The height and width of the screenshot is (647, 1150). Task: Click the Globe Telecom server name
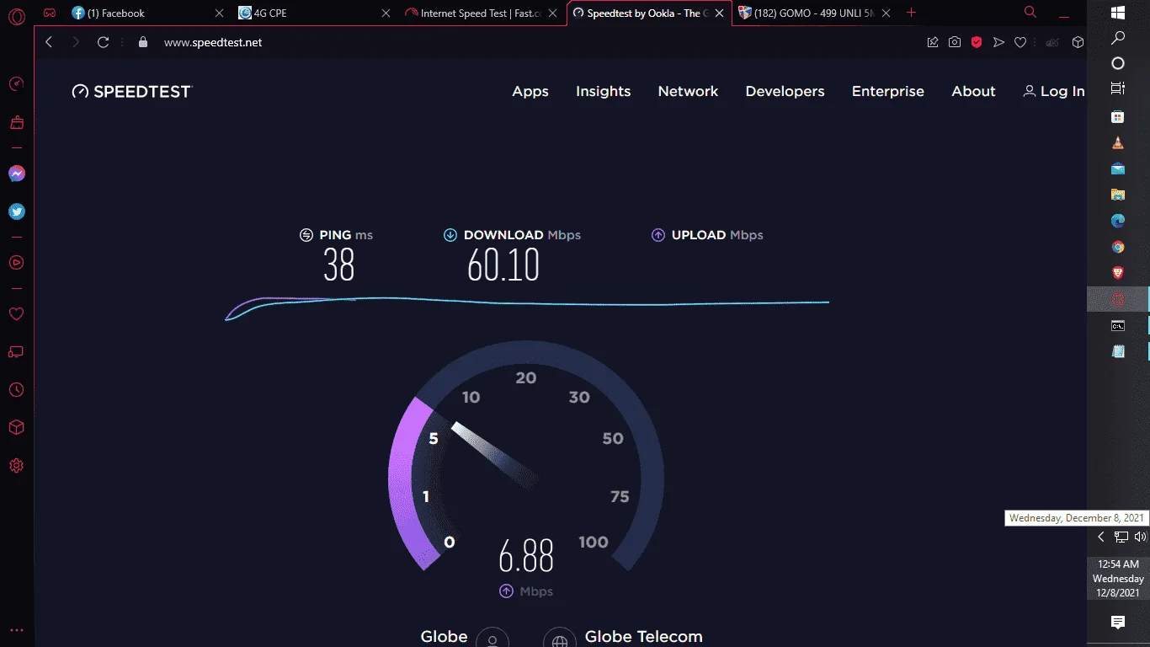pos(643,637)
